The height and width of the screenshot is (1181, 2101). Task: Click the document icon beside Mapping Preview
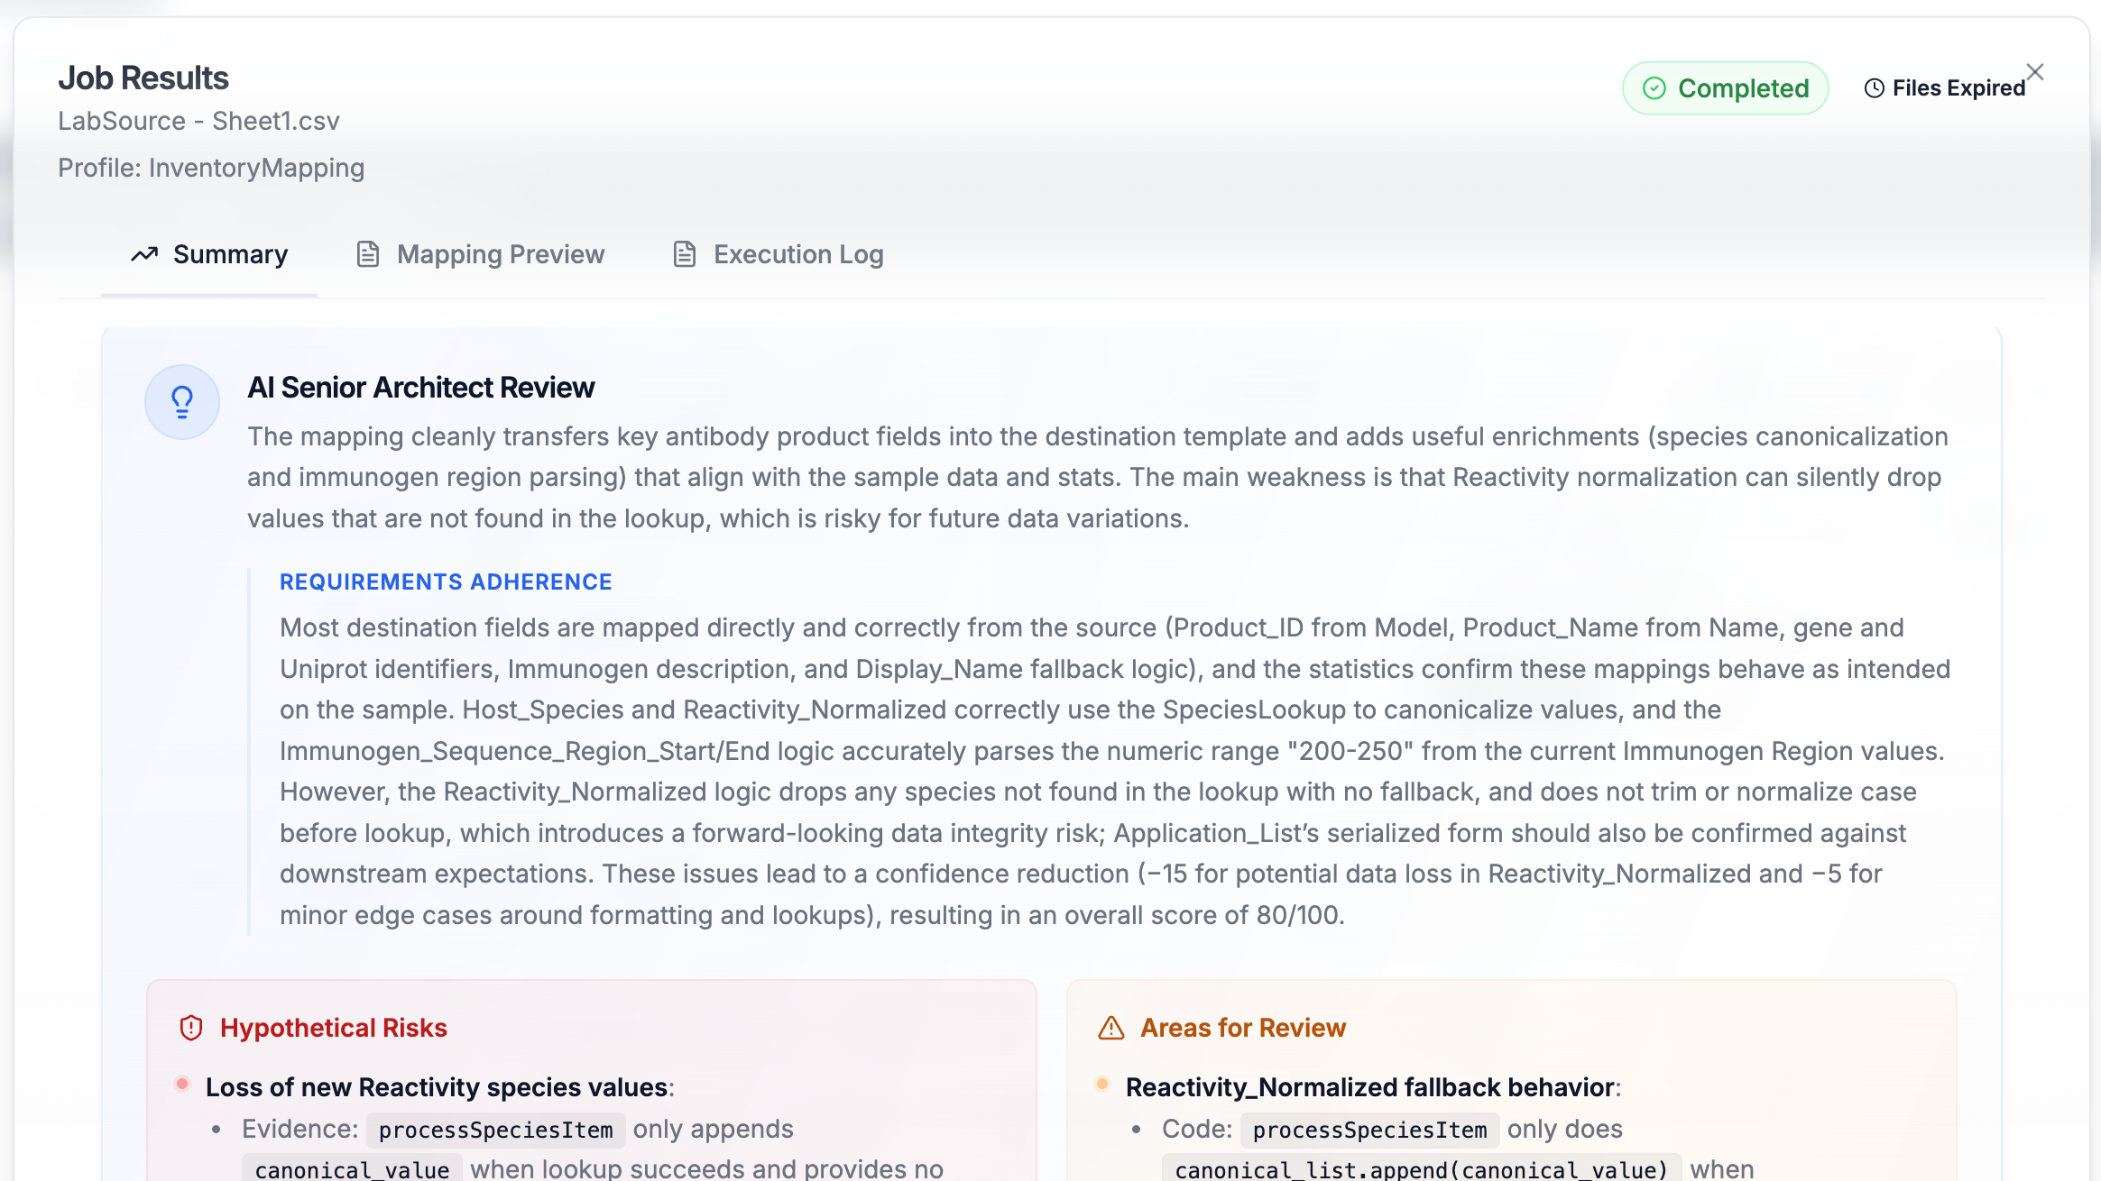pos(367,254)
